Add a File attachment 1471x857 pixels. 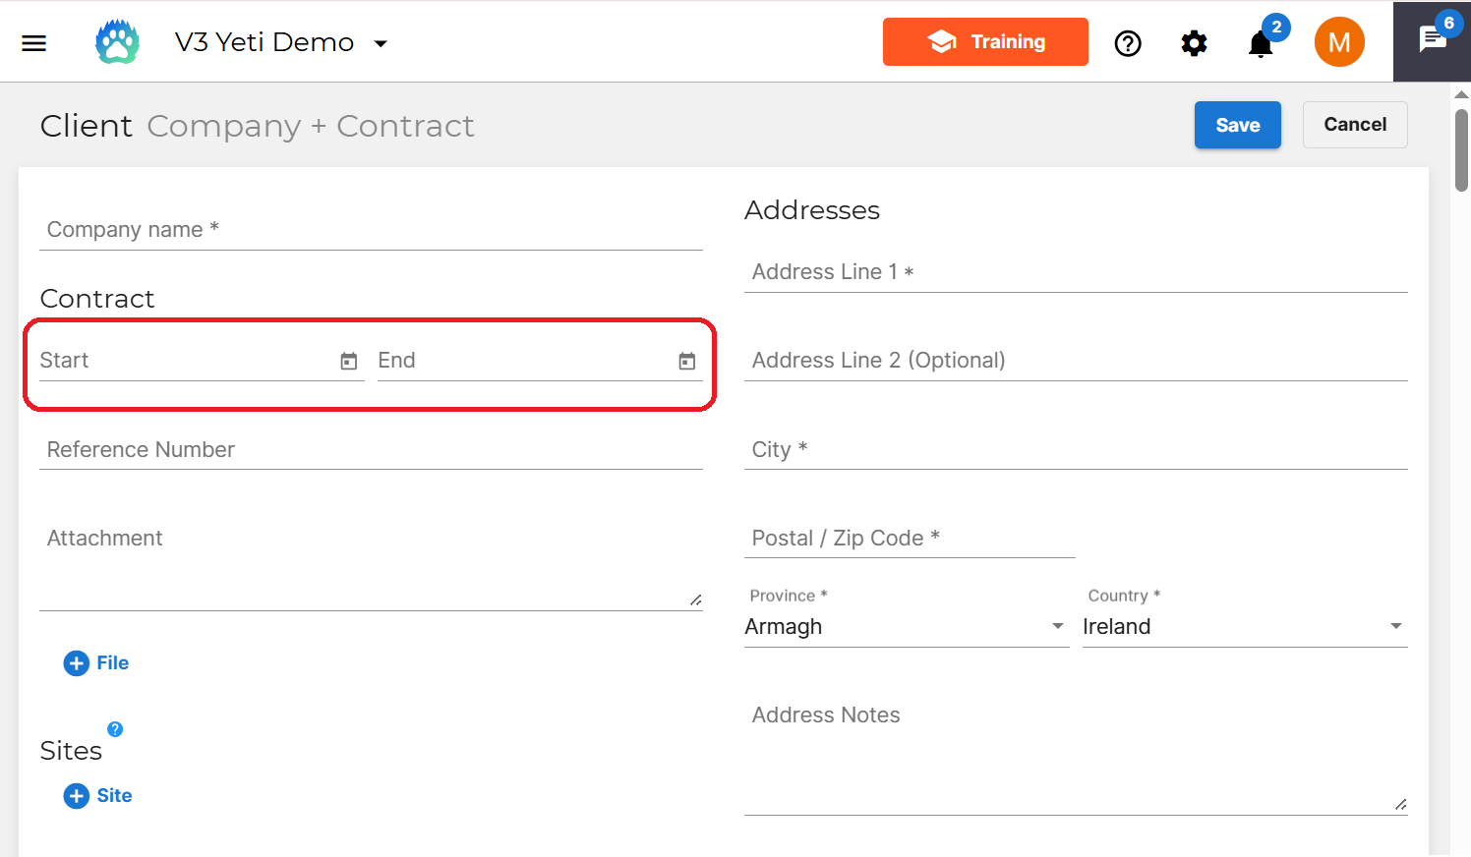[x=95, y=662]
